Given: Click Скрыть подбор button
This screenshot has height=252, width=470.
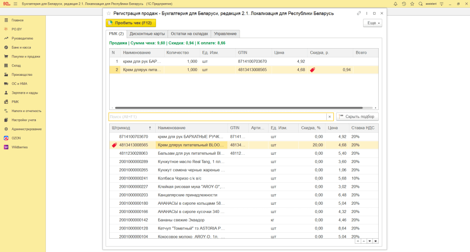Looking at the screenshot, I should click(x=357, y=117).
